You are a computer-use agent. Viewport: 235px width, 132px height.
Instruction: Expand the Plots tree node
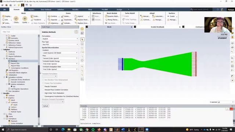[x=4, y=114]
